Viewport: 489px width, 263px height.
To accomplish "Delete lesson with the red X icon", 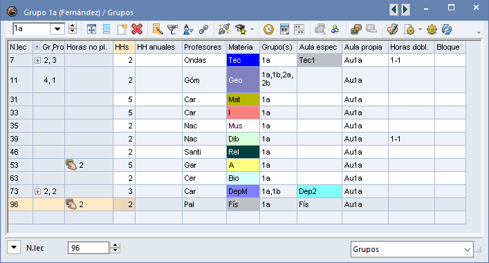I will [x=137, y=29].
